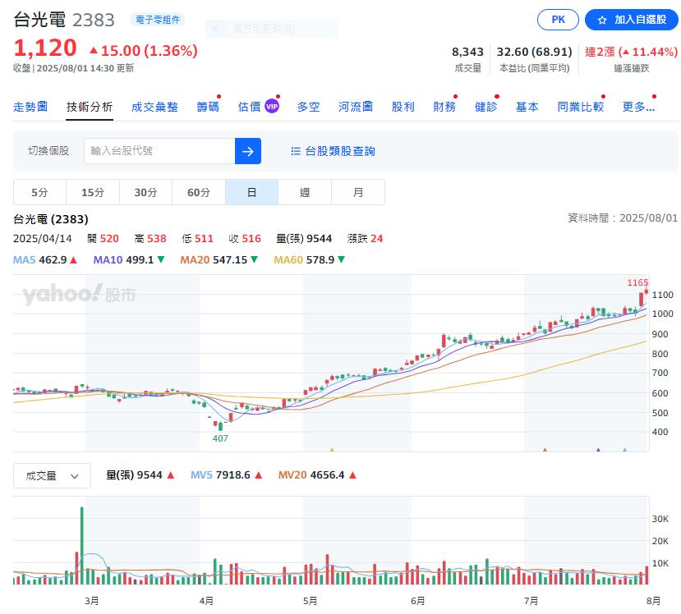Open the 台股類股查詢 link
681x614 pixels.
coord(333,151)
